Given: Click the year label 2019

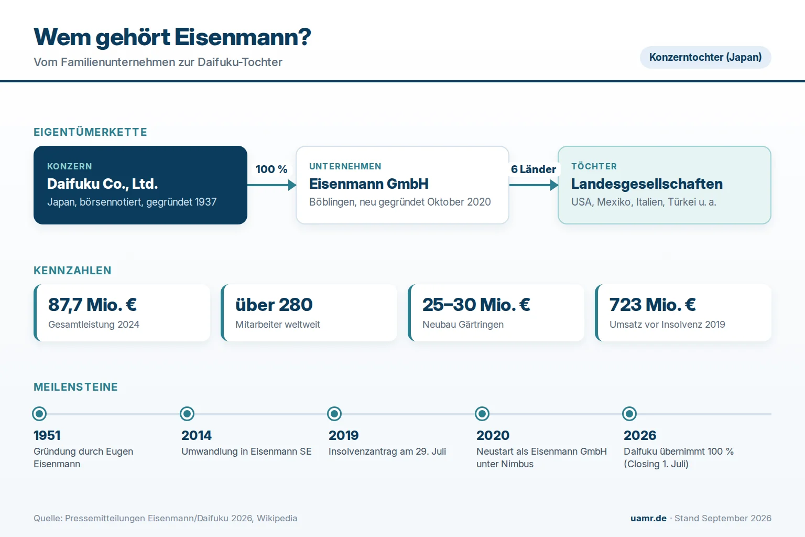Looking at the screenshot, I should [x=344, y=435].
